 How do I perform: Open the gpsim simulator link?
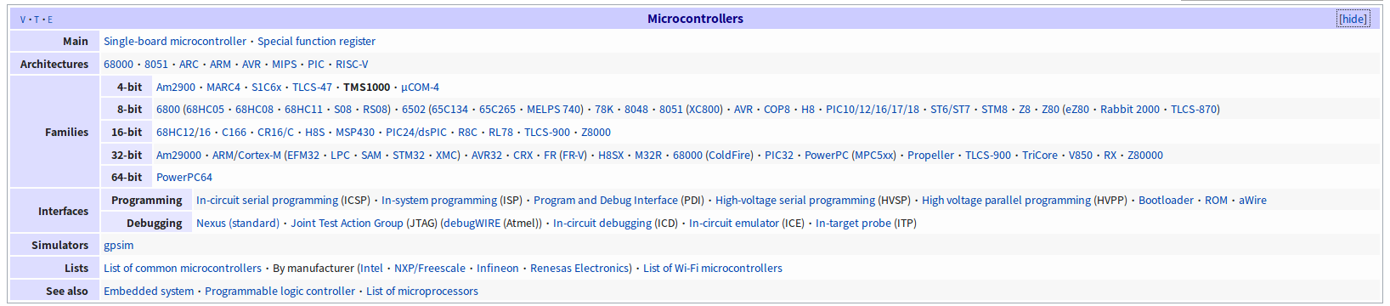point(119,245)
